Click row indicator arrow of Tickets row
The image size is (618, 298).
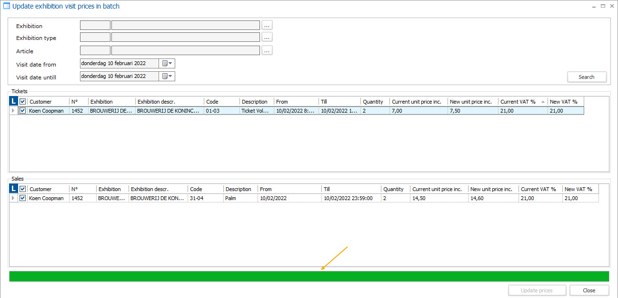(14, 111)
